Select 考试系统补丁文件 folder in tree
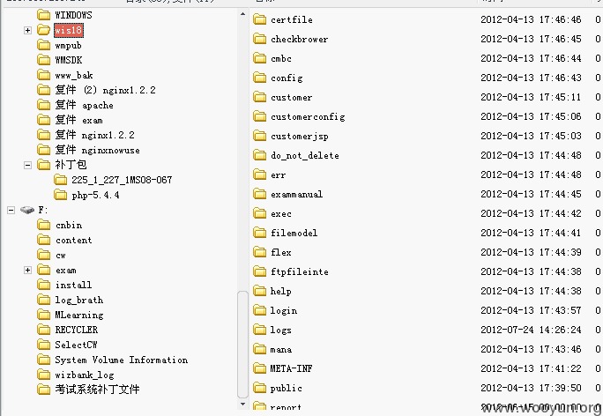 (97, 390)
